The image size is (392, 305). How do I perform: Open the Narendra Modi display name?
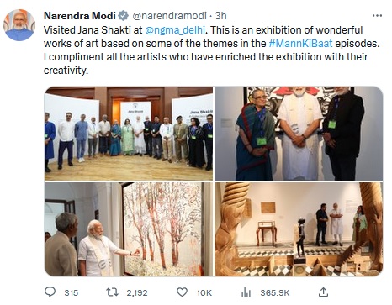coord(80,16)
